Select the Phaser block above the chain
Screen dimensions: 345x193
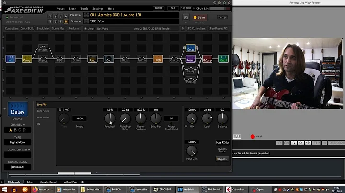coord(43,48)
